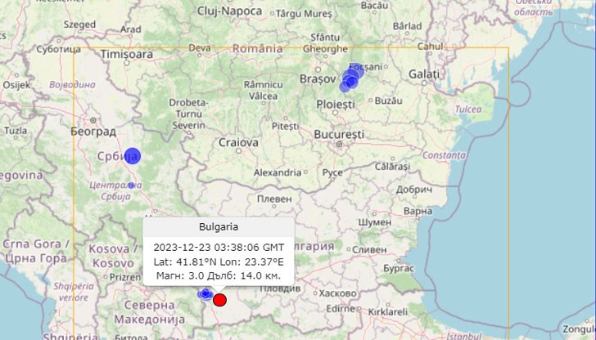Click the București city marker on the map
Image resolution: width=596 pixels, height=340 pixels.
pos(339,145)
